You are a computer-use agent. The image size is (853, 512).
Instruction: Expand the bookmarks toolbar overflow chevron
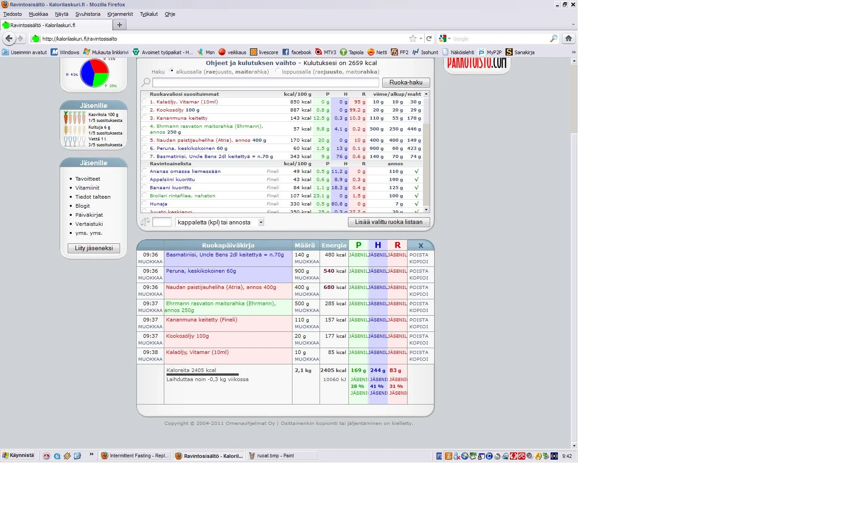(574, 52)
